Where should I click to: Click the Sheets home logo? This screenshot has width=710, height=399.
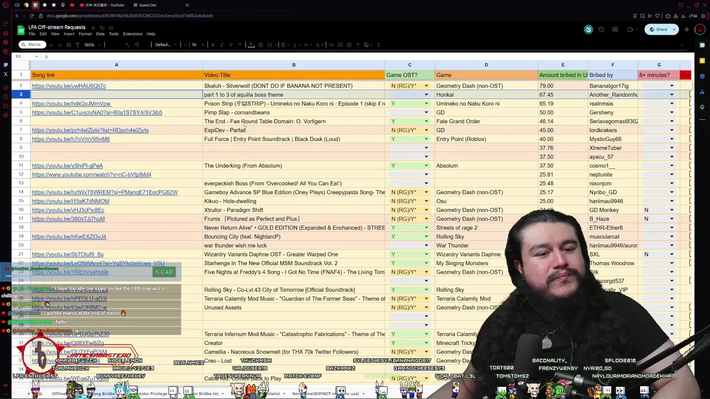(21, 30)
